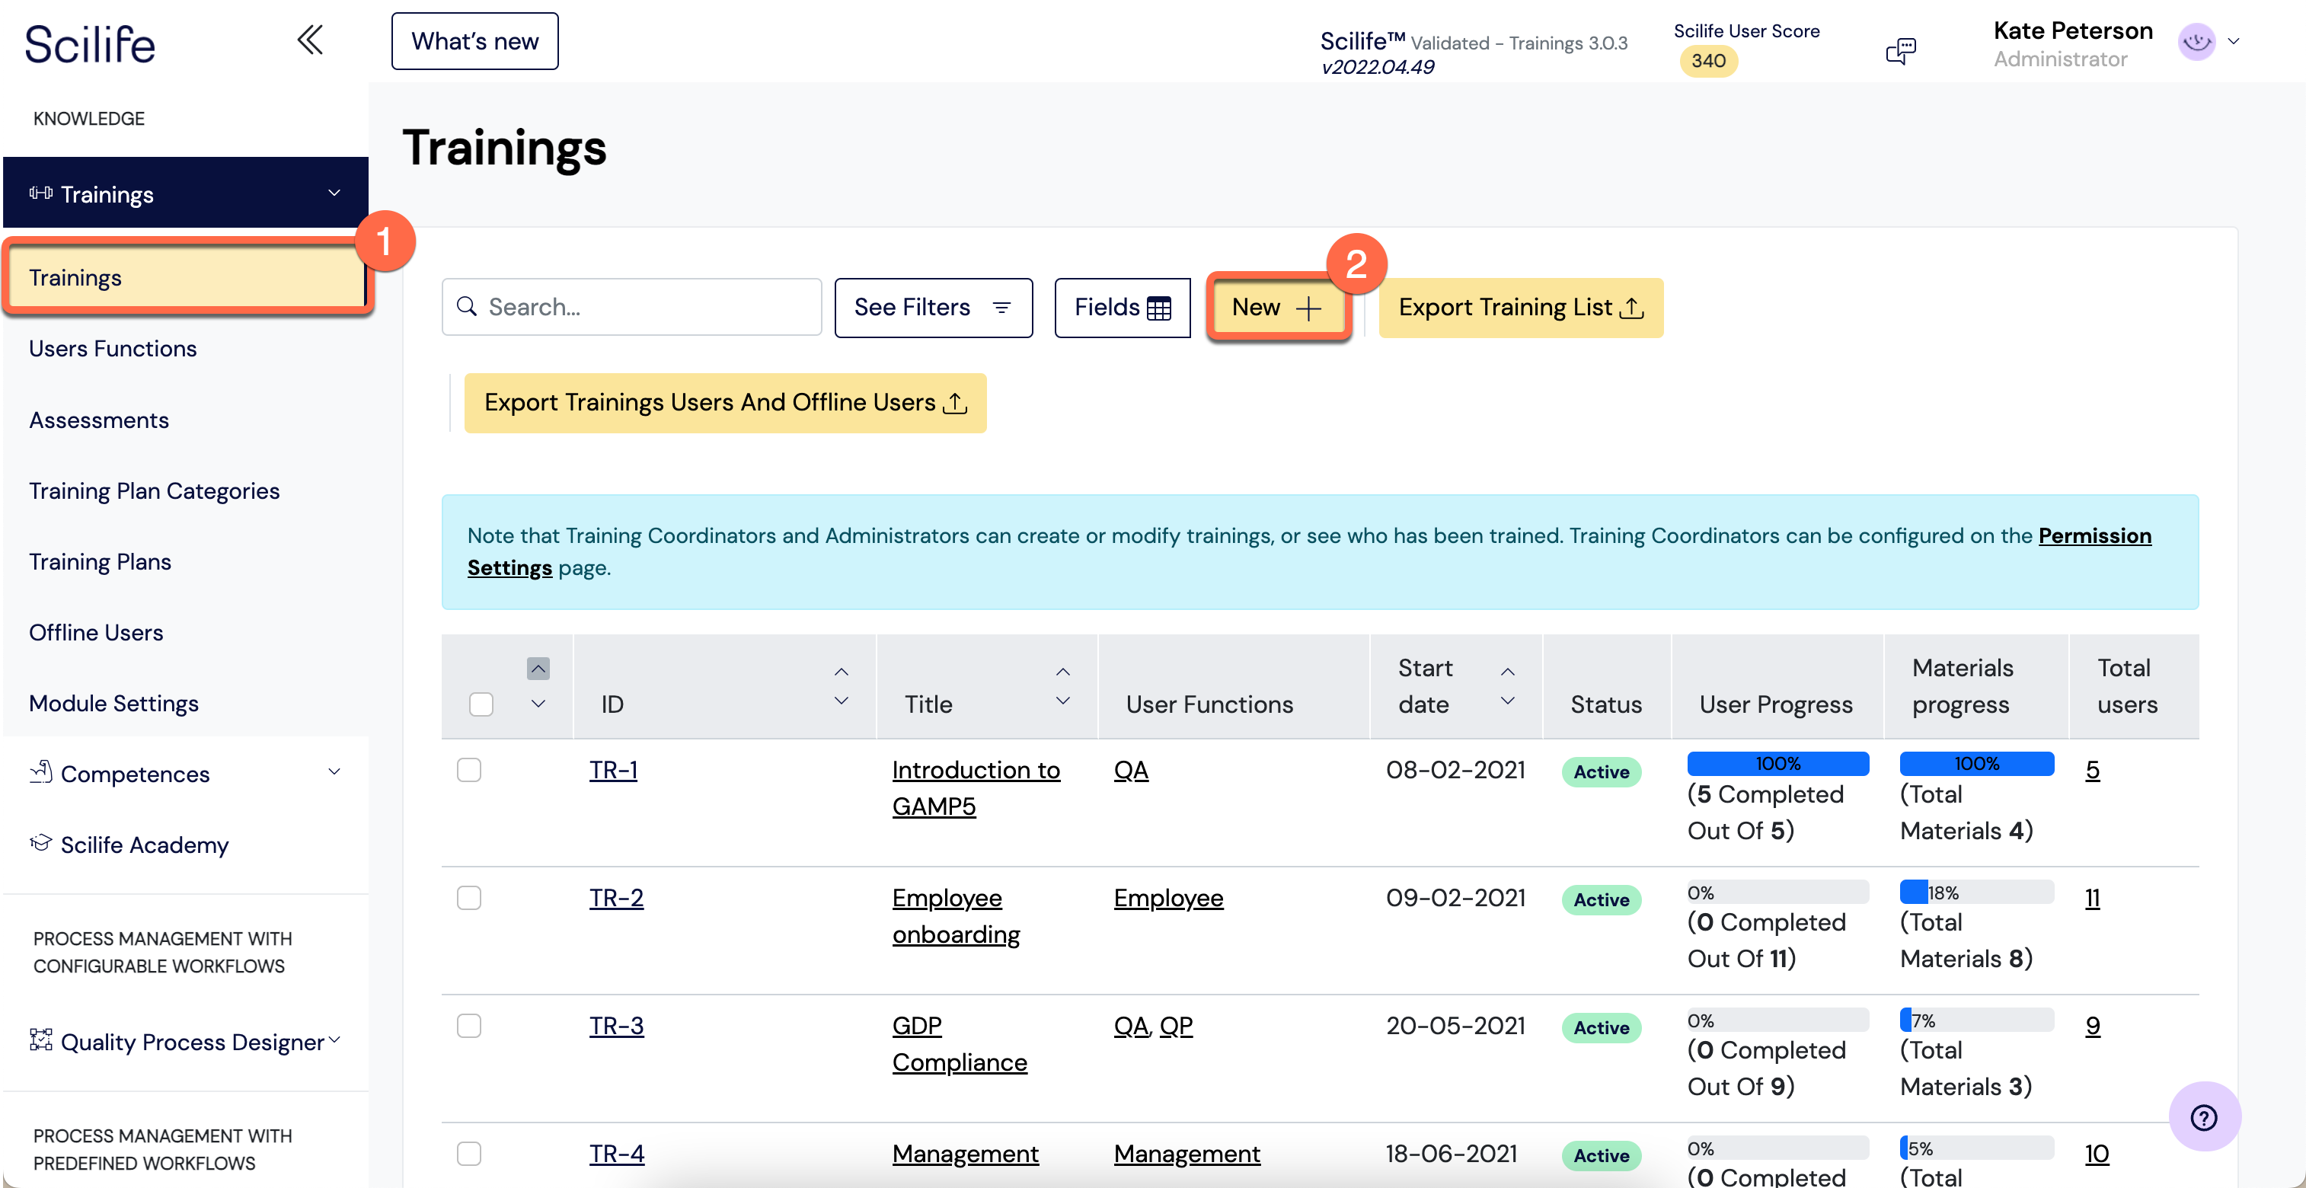The image size is (2306, 1188).
Task: Open the chat messages icon
Action: point(1901,51)
